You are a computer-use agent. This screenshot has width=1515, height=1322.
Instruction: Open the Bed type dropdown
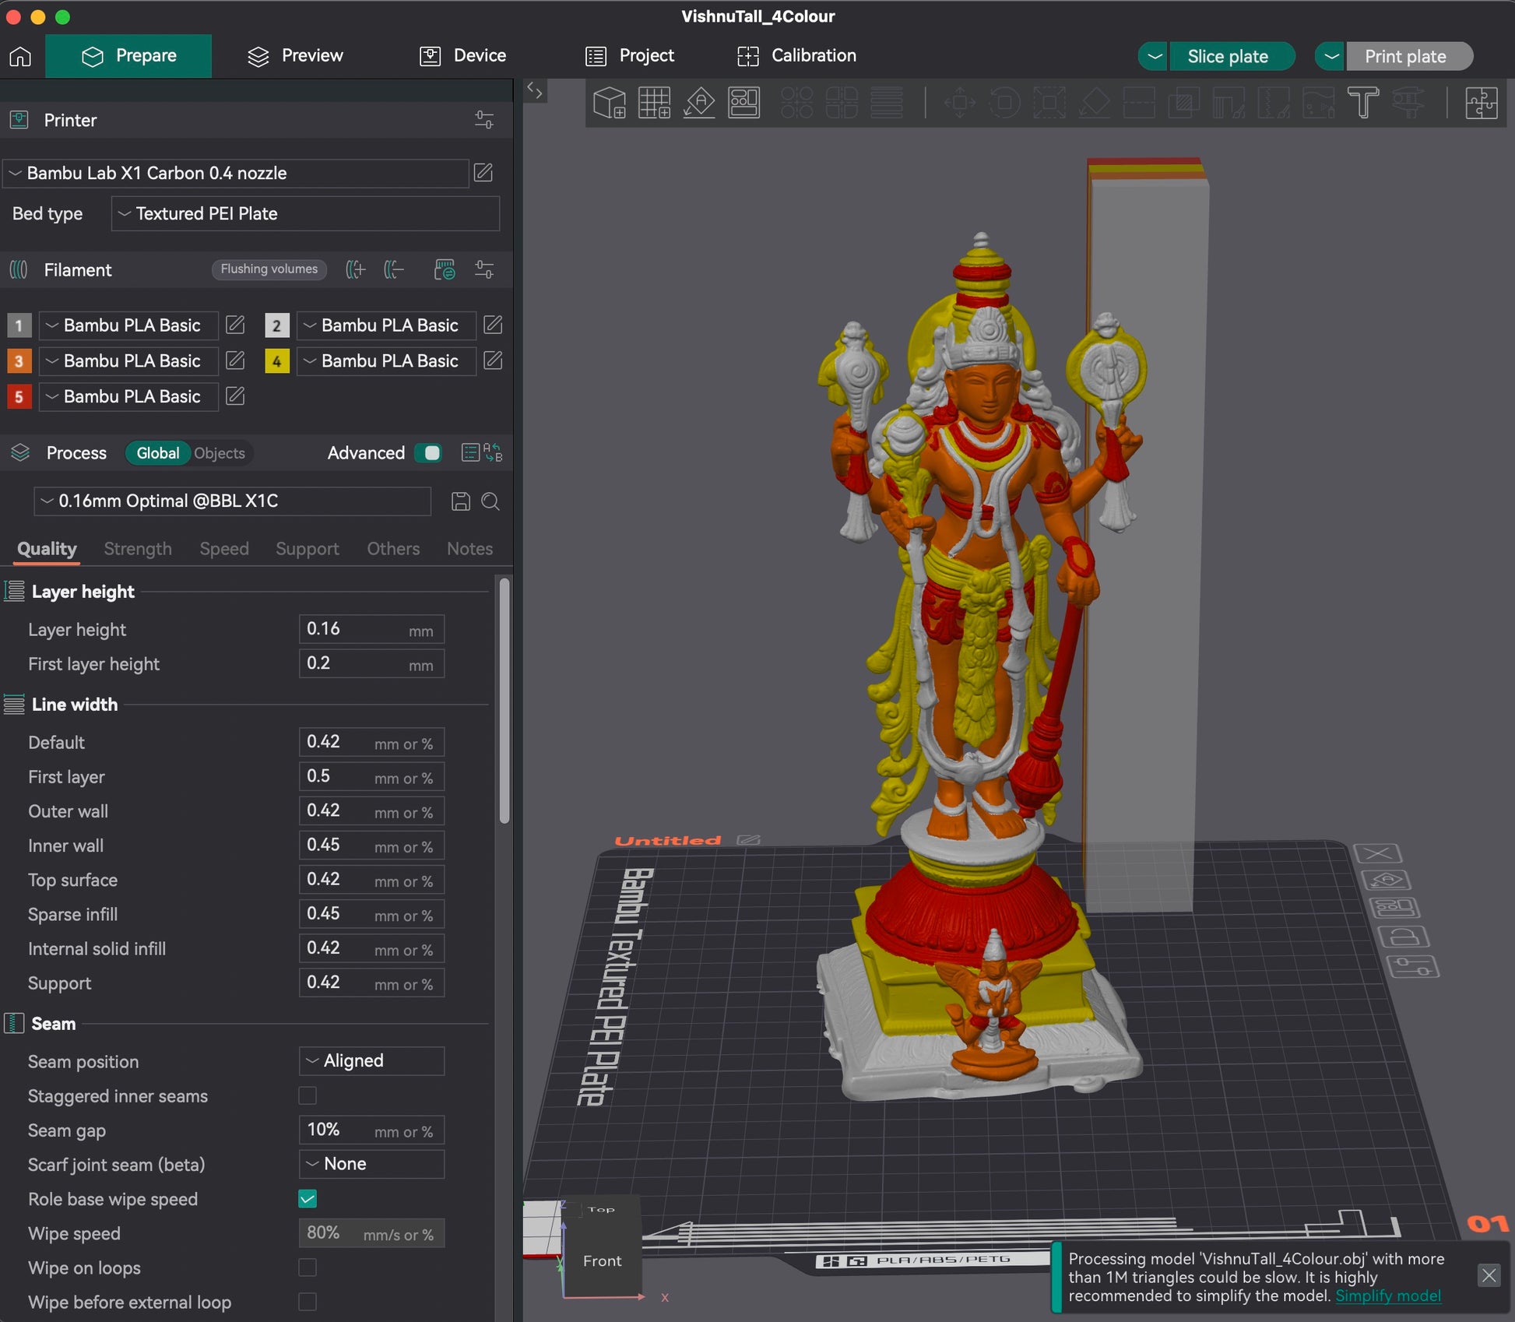tap(305, 213)
